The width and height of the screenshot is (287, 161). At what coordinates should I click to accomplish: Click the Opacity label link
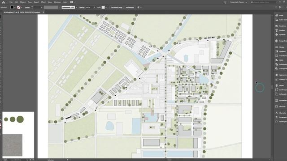(82, 7)
